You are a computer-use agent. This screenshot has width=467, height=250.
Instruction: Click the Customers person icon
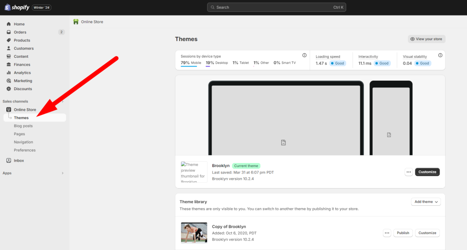tap(9, 48)
